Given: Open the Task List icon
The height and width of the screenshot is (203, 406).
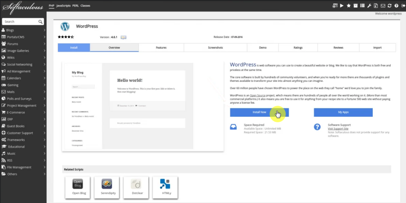Looking at the screenshot, I should (x=362, y=6).
